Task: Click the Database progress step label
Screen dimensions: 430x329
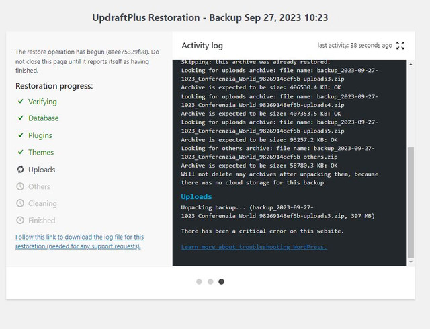Action: [43, 118]
